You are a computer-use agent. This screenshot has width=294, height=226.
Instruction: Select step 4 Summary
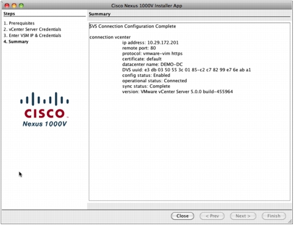tap(16, 41)
